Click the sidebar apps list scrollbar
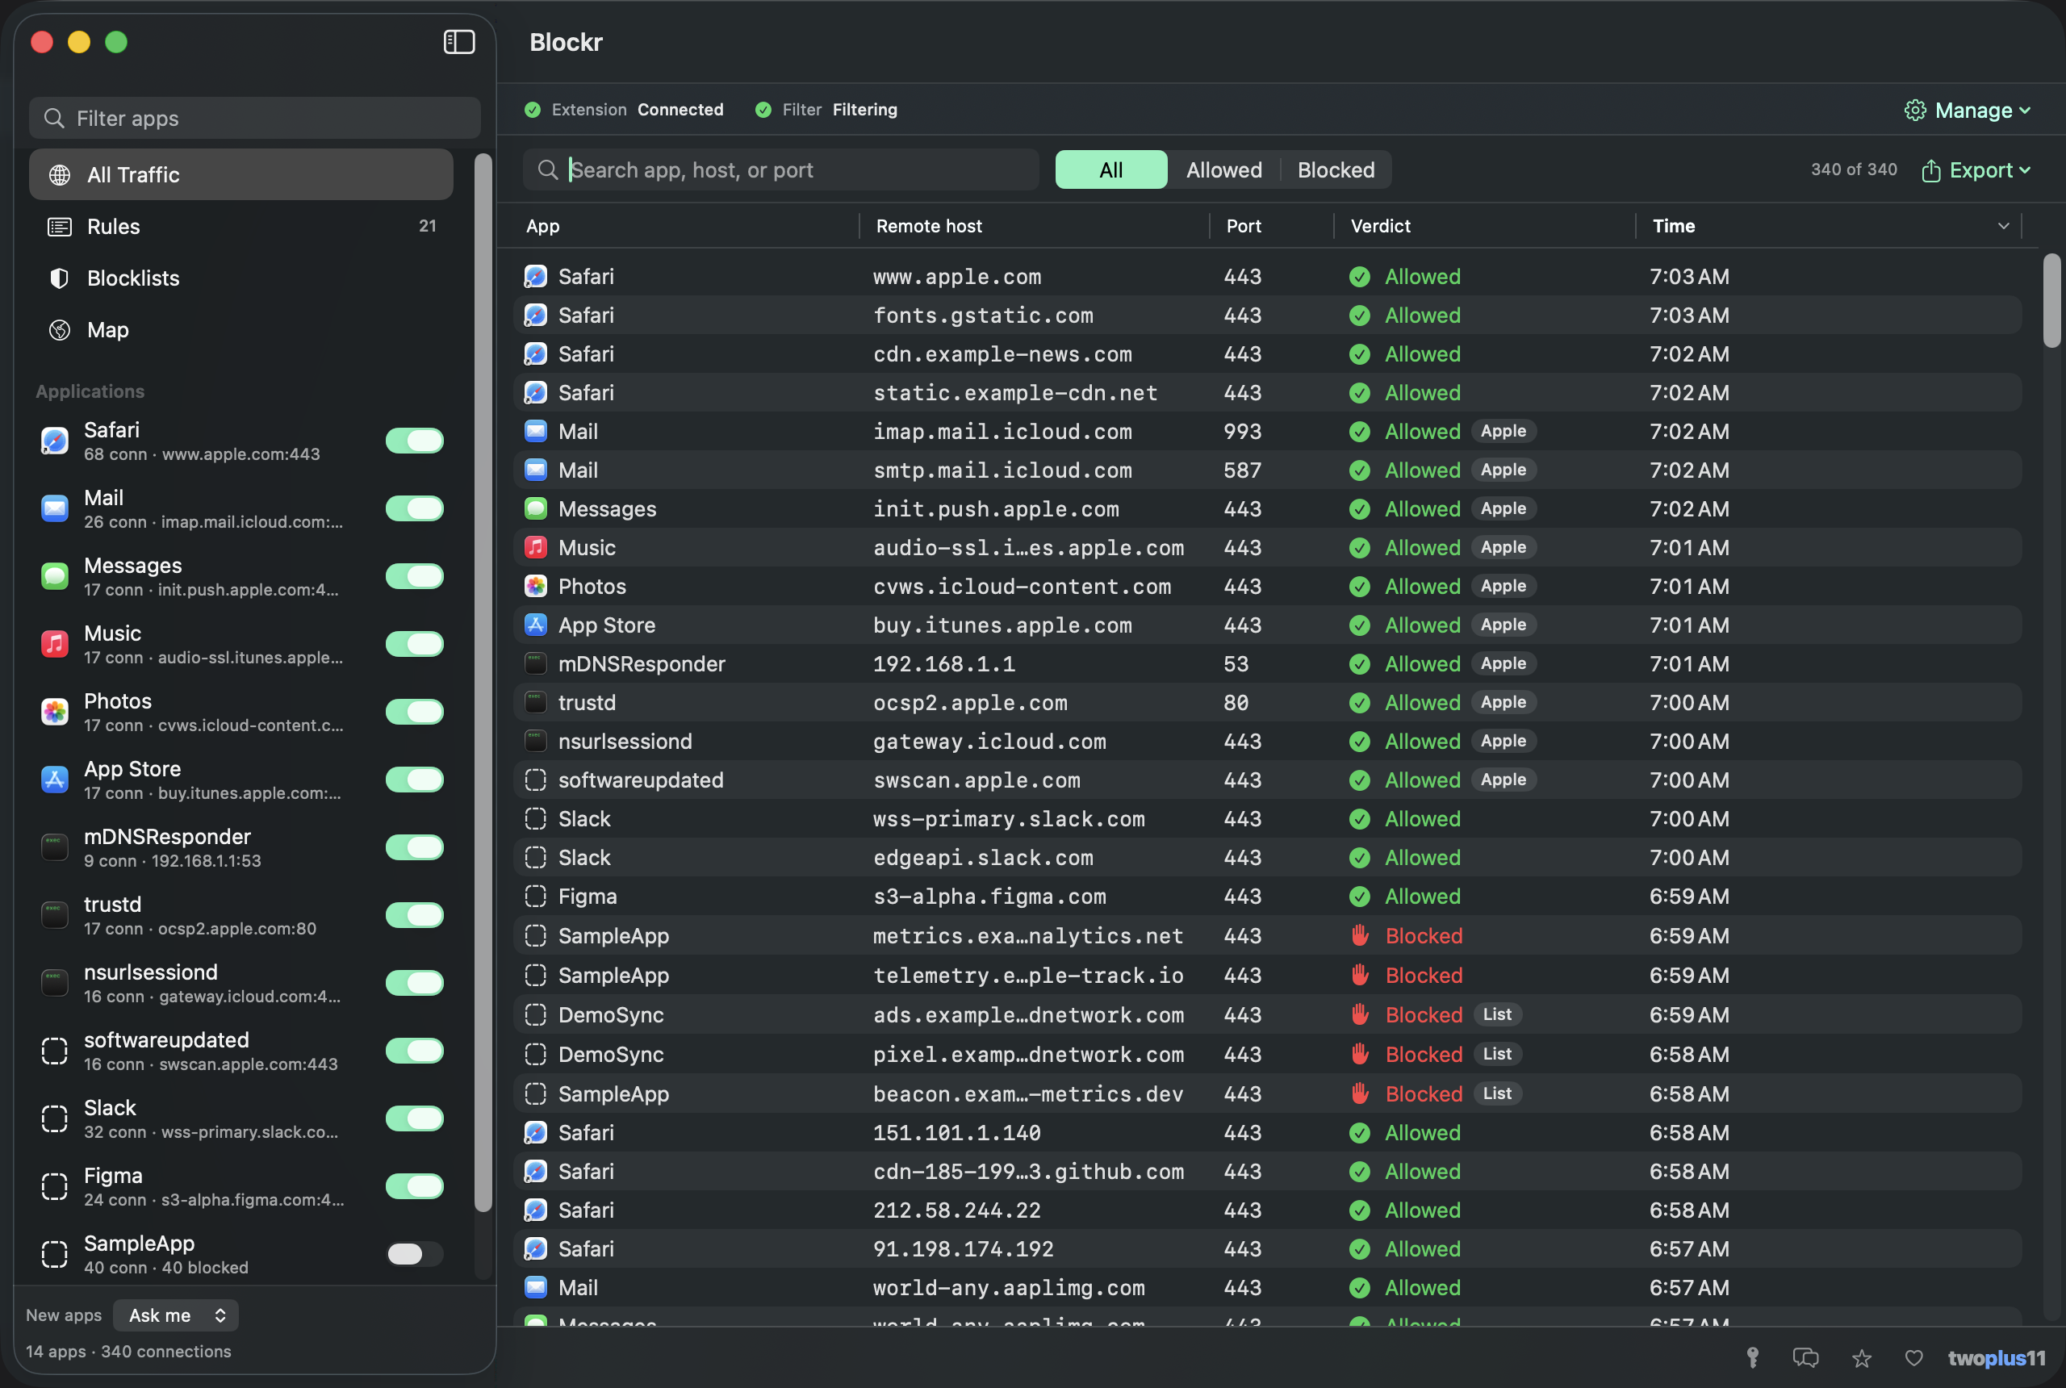 [x=483, y=682]
